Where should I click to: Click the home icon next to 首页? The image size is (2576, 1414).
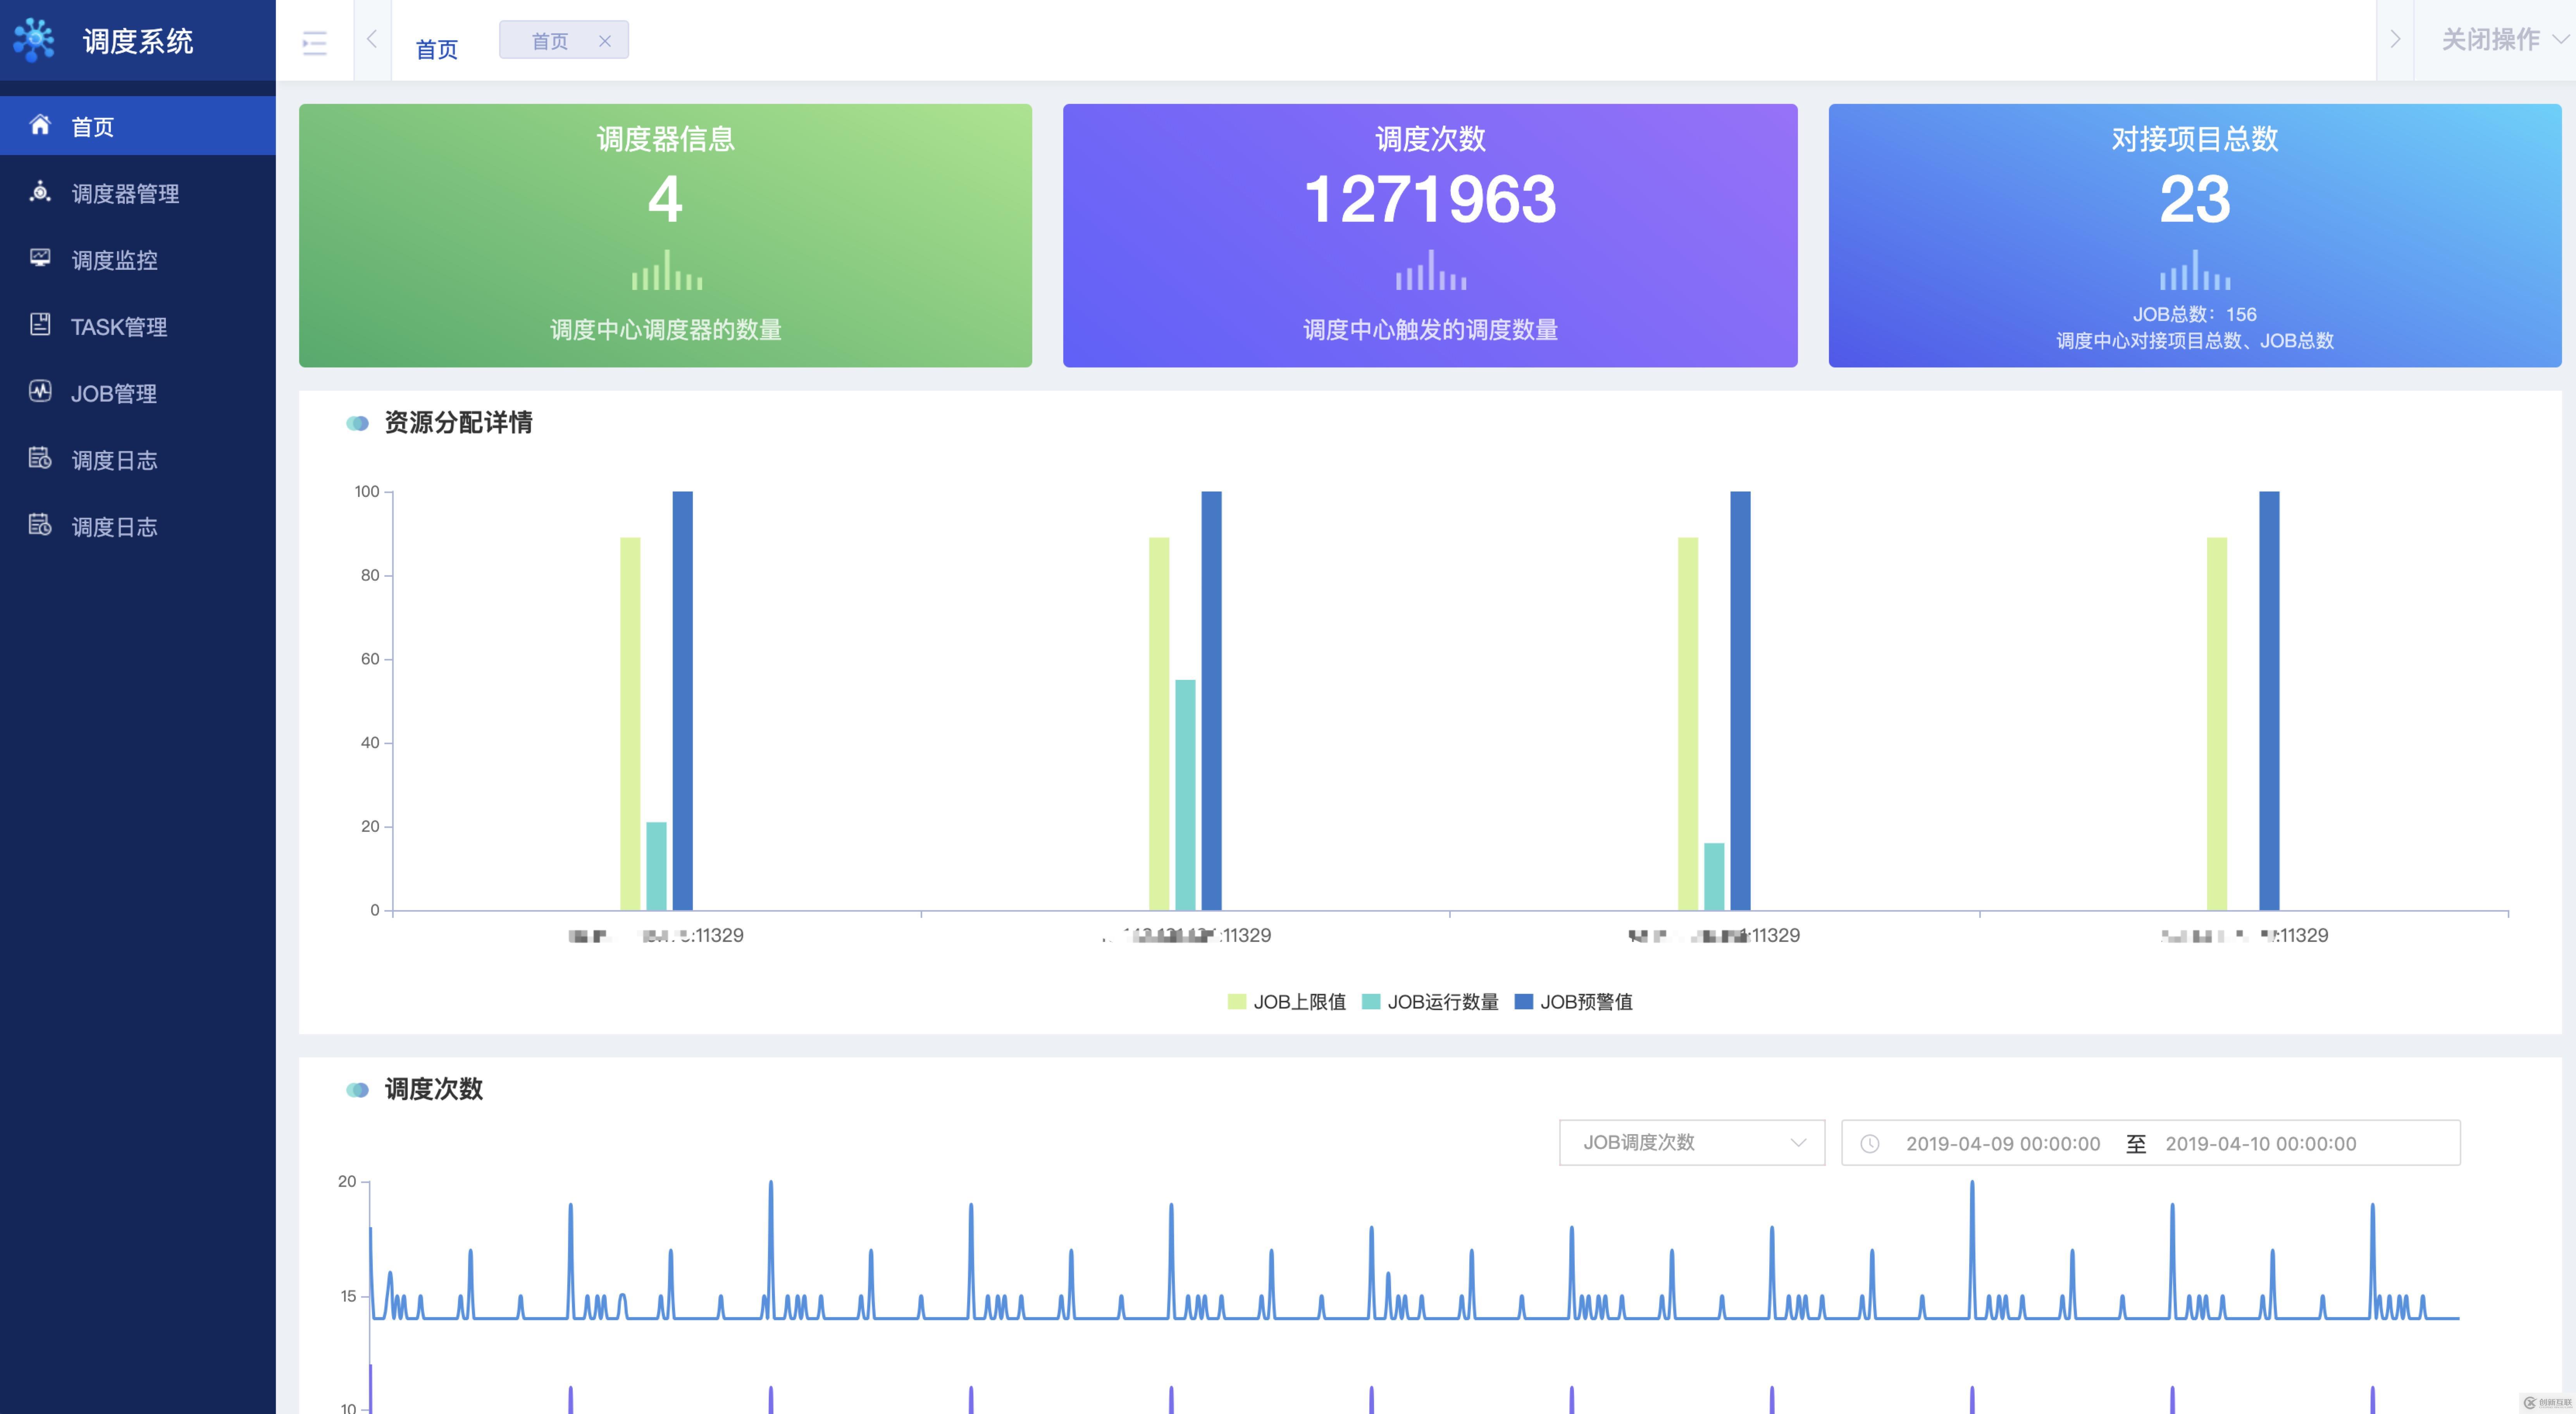40,125
